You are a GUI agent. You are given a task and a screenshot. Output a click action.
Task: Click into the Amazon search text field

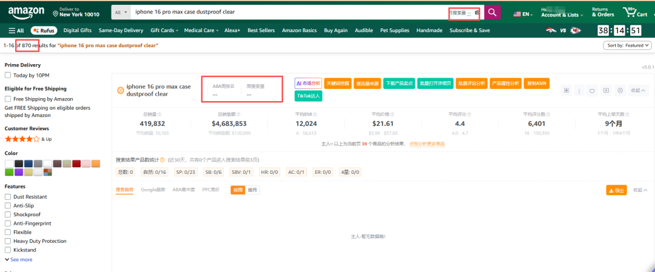point(285,12)
